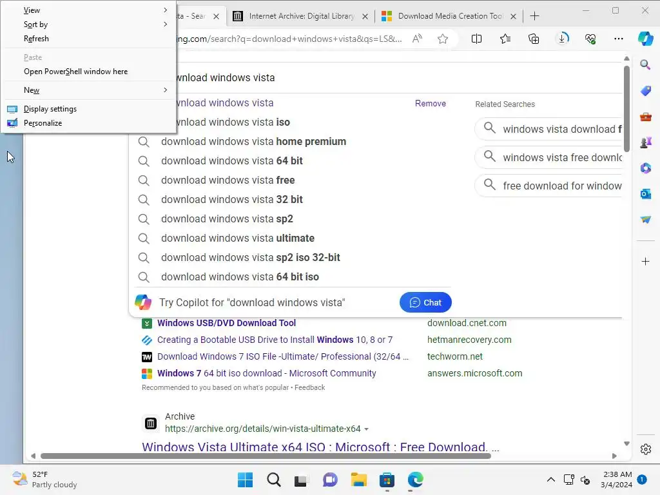Click the page horizontal scrollbar thumb
Screen dimensions: 660x495
[266, 456]
